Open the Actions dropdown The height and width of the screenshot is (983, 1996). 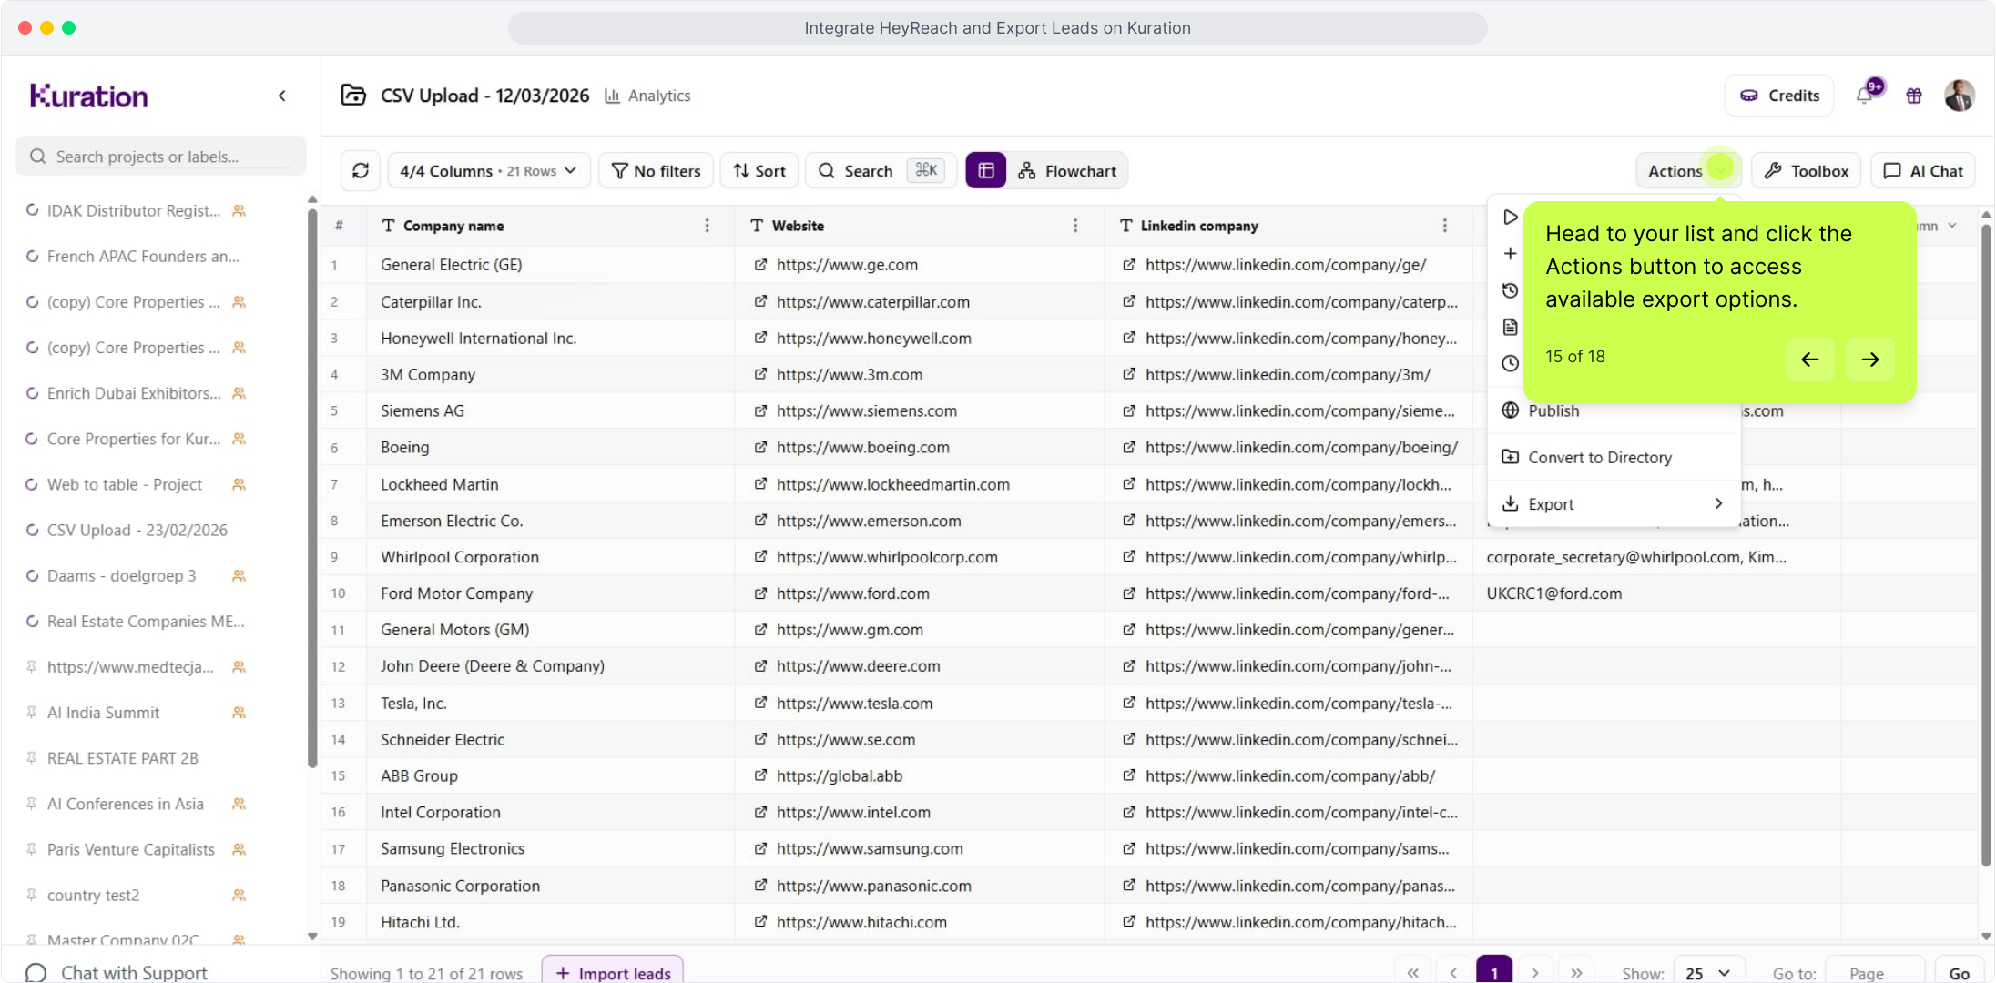pyautogui.click(x=1688, y=171)
